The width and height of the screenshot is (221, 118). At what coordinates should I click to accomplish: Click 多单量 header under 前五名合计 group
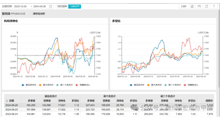[x=31, y=101]
